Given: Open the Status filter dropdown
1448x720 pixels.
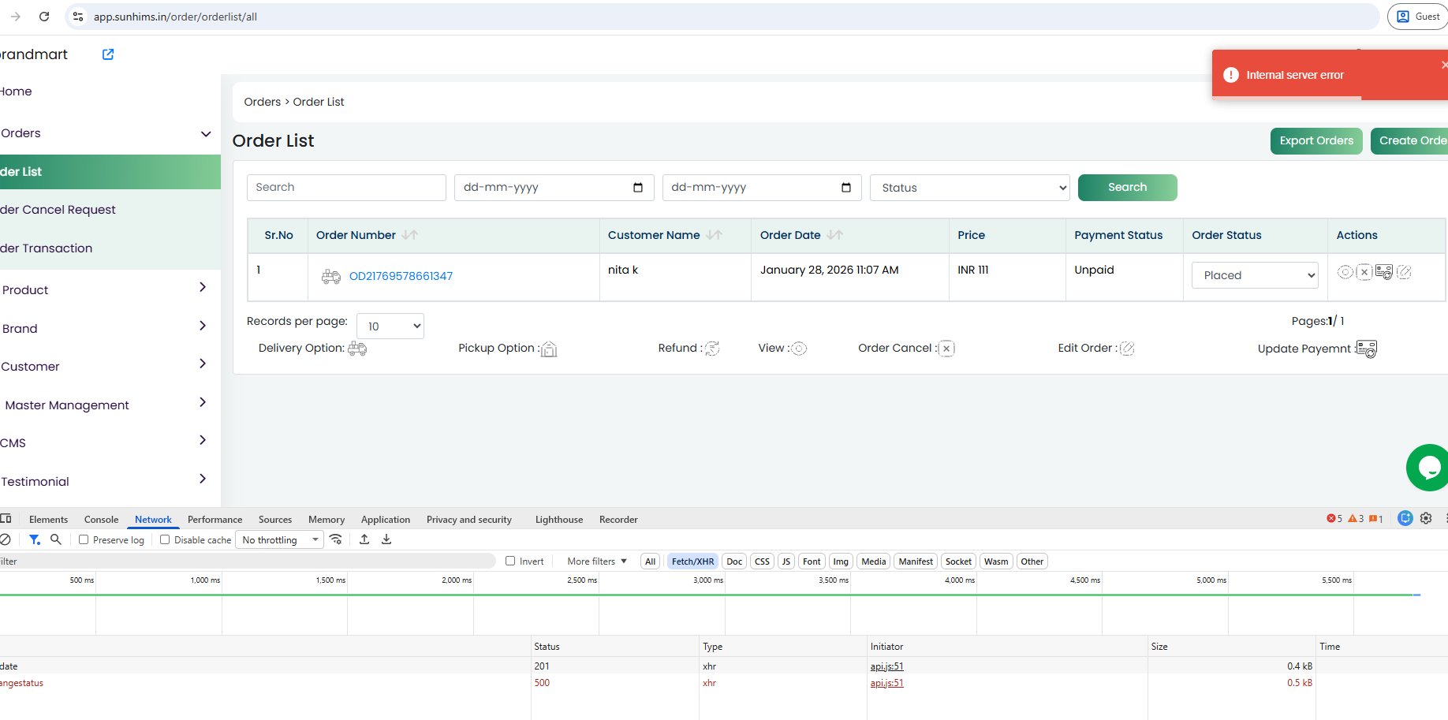Looking at the screenshot, I should point(970,188).
